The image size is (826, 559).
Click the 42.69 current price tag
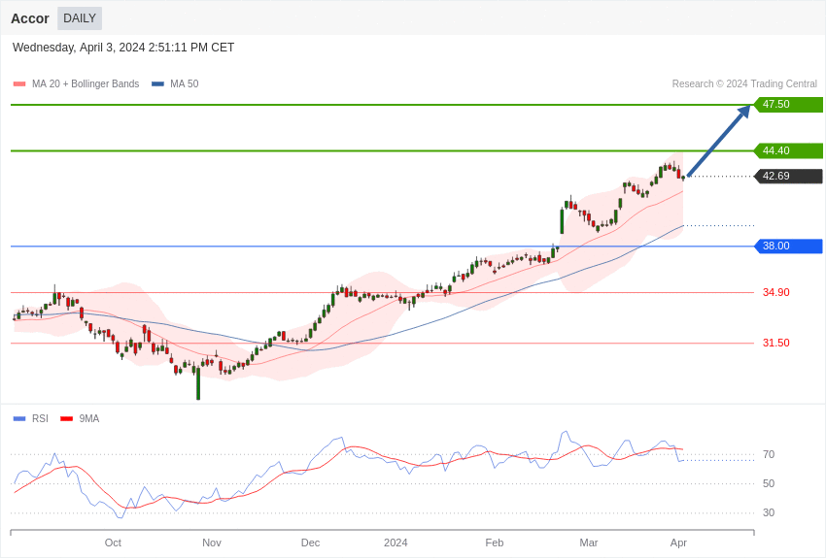click(x=788, y=177)
